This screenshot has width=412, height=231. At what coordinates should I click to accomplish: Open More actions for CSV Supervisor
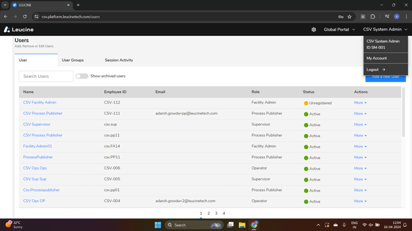pos(360,124)
